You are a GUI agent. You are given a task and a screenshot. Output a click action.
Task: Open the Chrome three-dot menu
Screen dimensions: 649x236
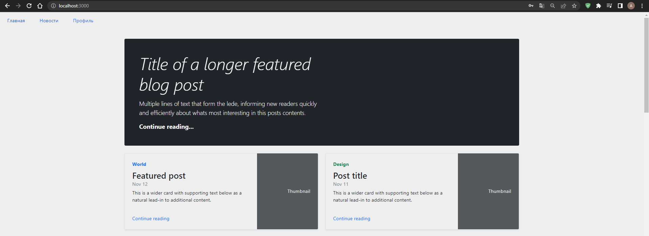pos(642,6)
